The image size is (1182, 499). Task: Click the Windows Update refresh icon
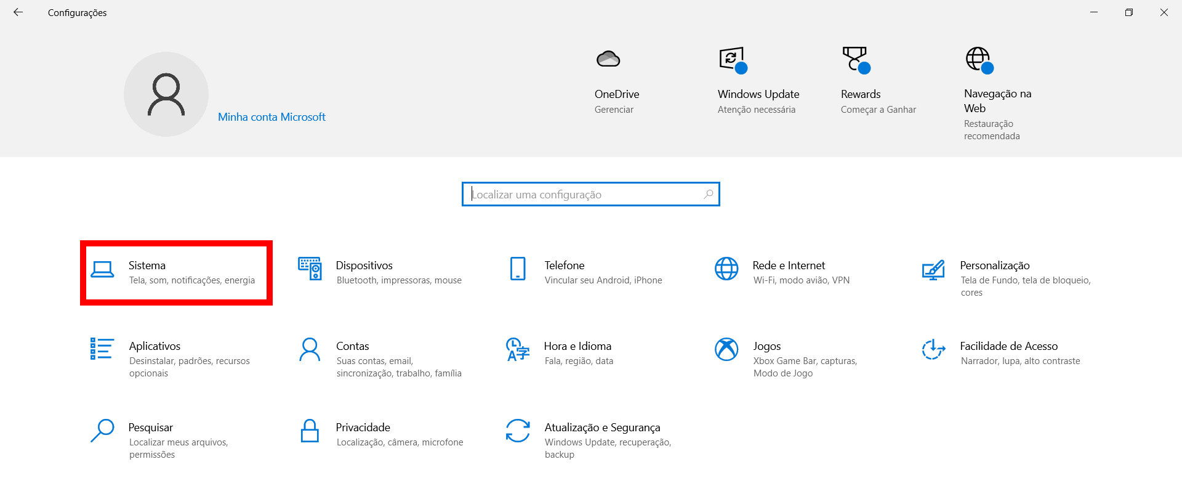tap(733, 60)
